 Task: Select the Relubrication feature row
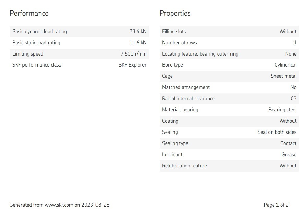coord(229,166)
